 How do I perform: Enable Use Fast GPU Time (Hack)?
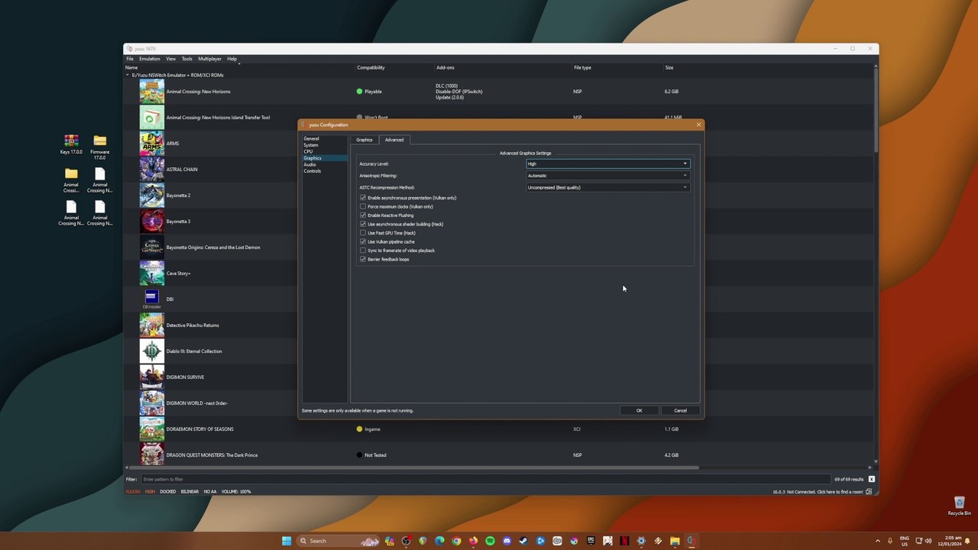pos(363,233)
